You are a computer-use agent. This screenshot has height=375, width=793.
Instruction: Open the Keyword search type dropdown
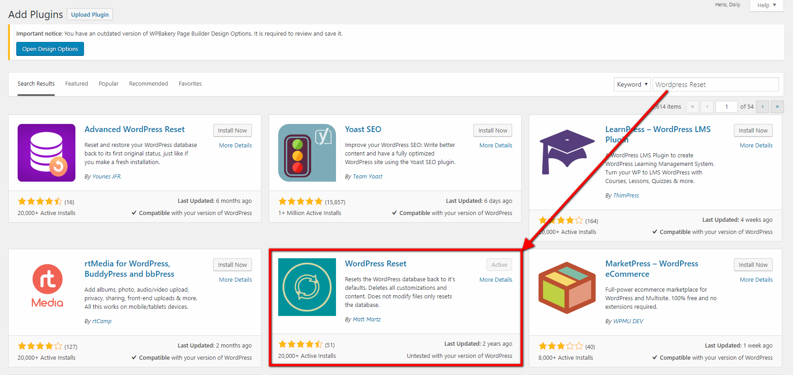pyautogui.click(x=632, y=84)
